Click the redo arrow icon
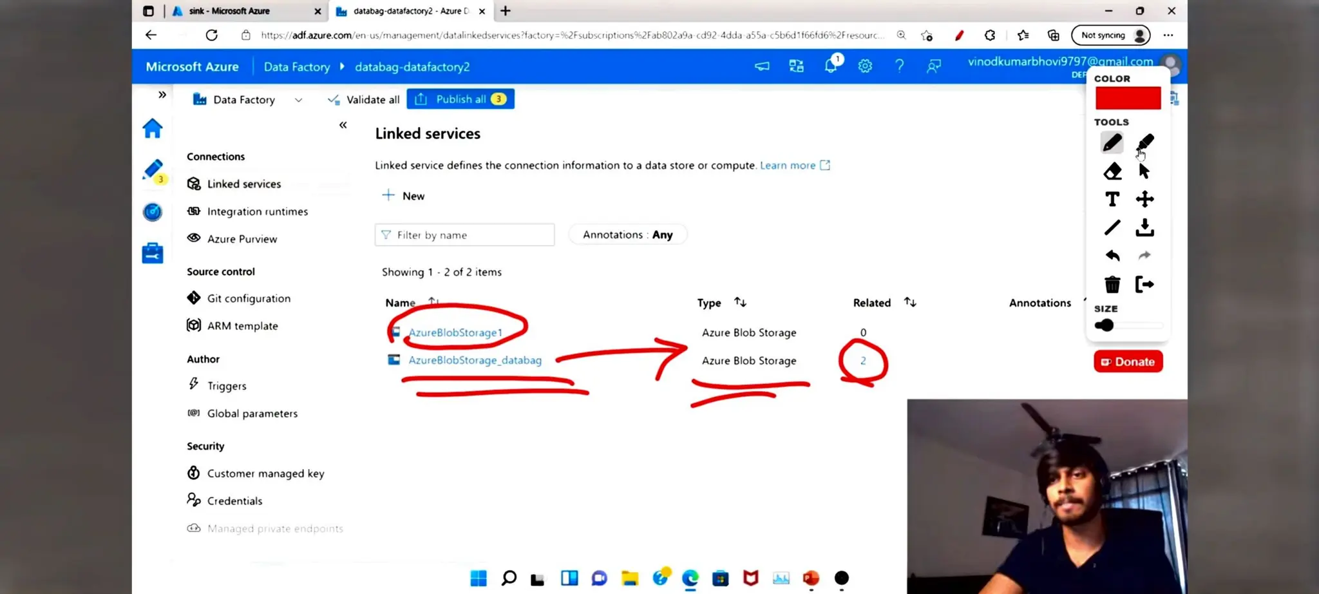The image size is (1319, 594). tap(1144, 256)
